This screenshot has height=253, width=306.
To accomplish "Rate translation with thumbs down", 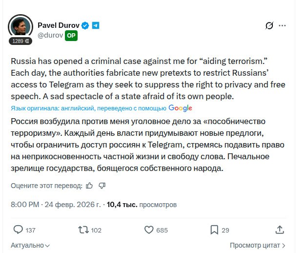I will [x=102, y=186].
